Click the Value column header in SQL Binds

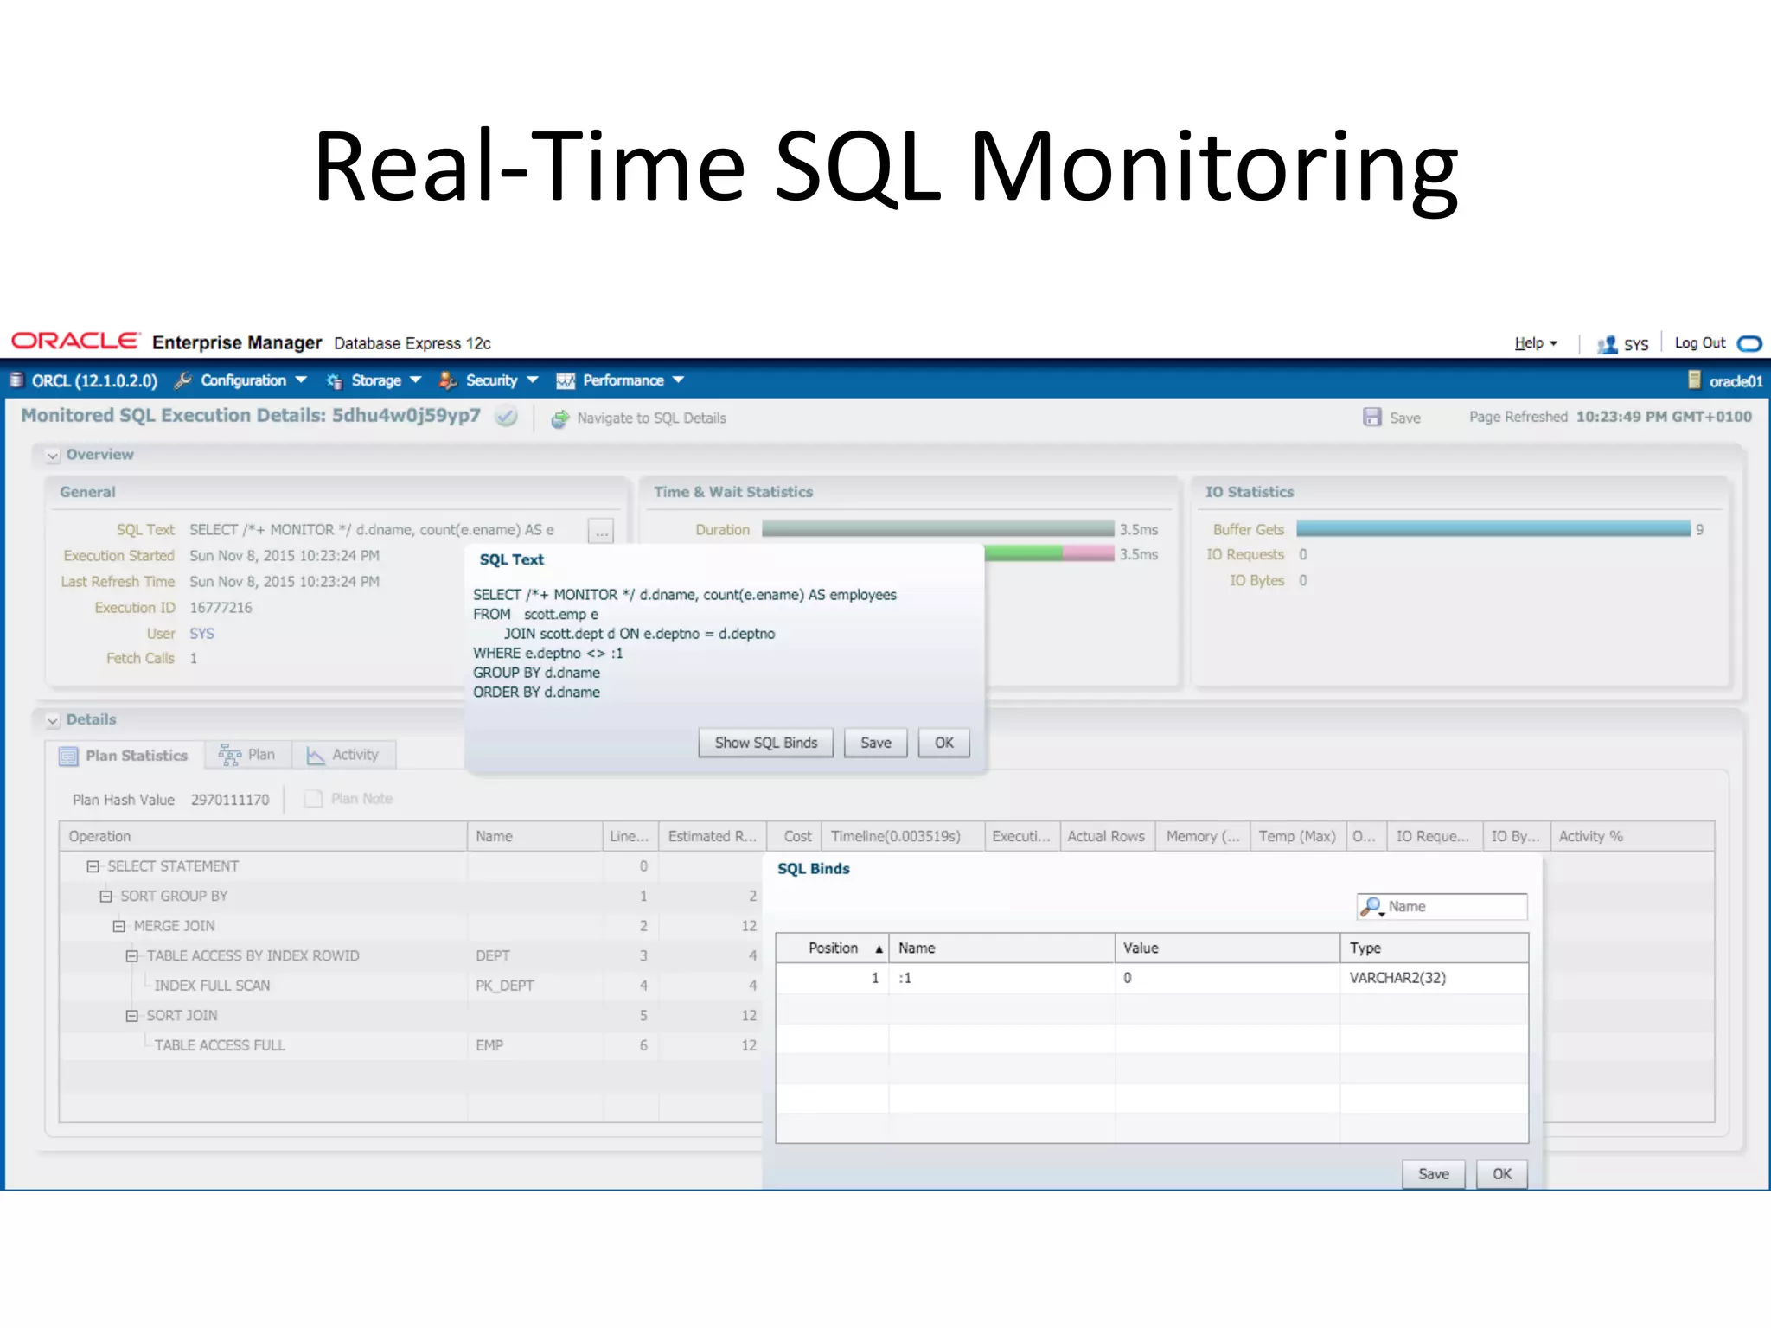point(1227,948)
